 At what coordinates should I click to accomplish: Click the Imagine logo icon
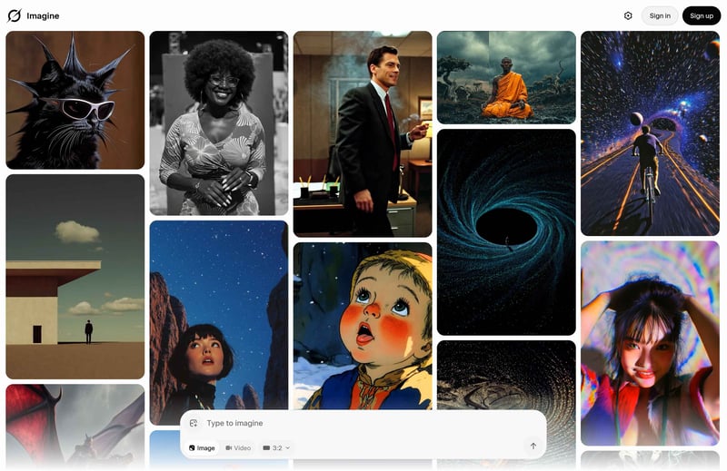[15, 15]
